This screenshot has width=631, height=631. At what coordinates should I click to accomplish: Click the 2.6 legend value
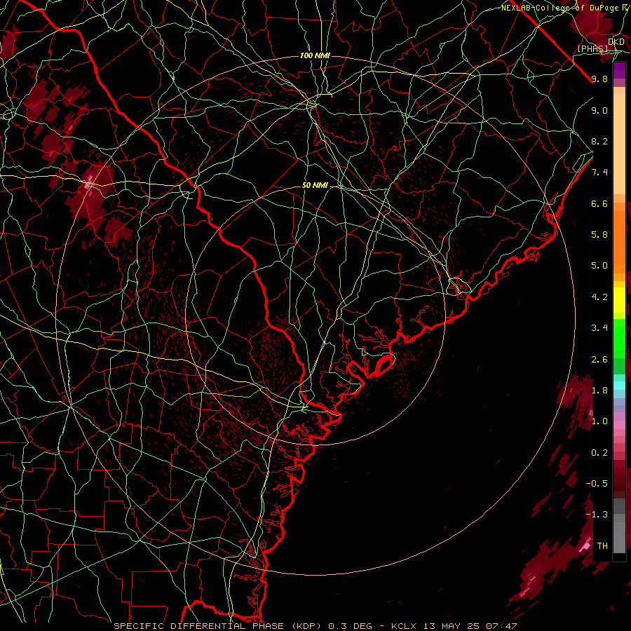(x=599, y=360)
